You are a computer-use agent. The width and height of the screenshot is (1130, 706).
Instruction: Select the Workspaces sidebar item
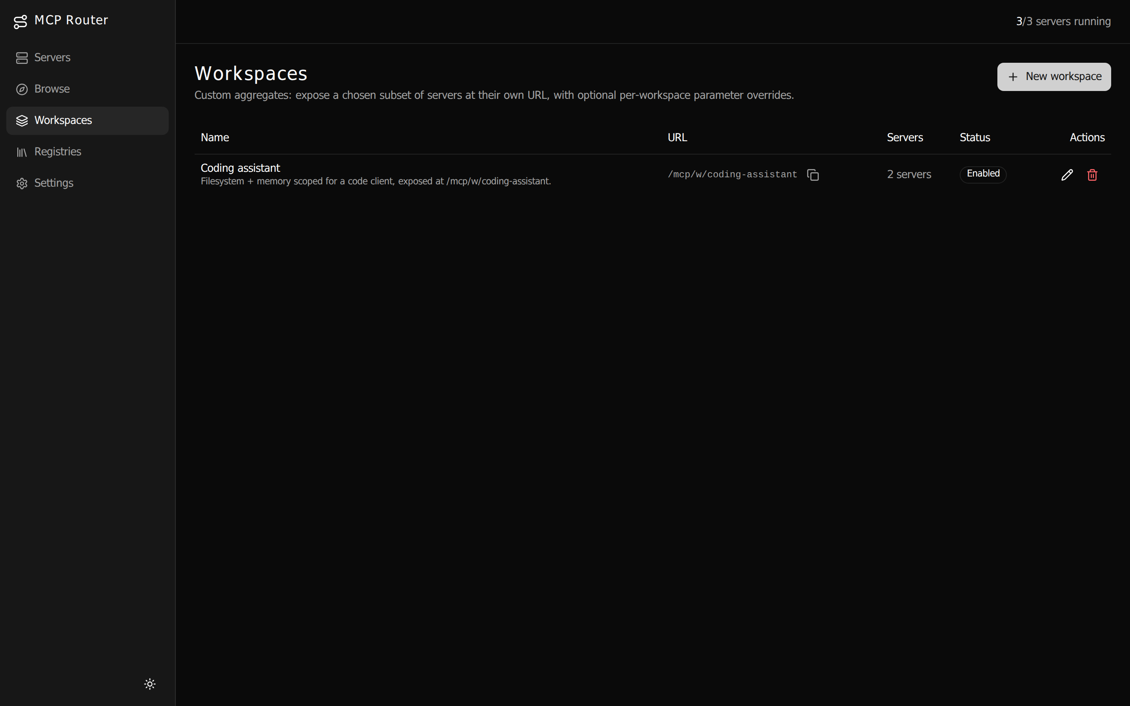tap(87, 120)
